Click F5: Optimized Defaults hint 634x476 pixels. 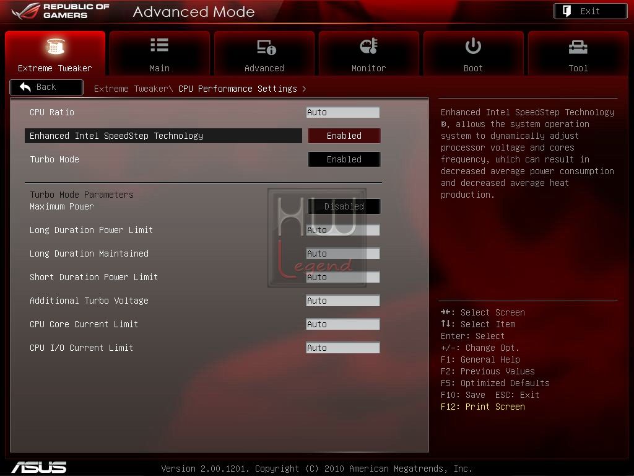[x=495, y=383]
